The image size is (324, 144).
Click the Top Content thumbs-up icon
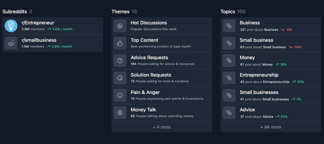point(120,43)
